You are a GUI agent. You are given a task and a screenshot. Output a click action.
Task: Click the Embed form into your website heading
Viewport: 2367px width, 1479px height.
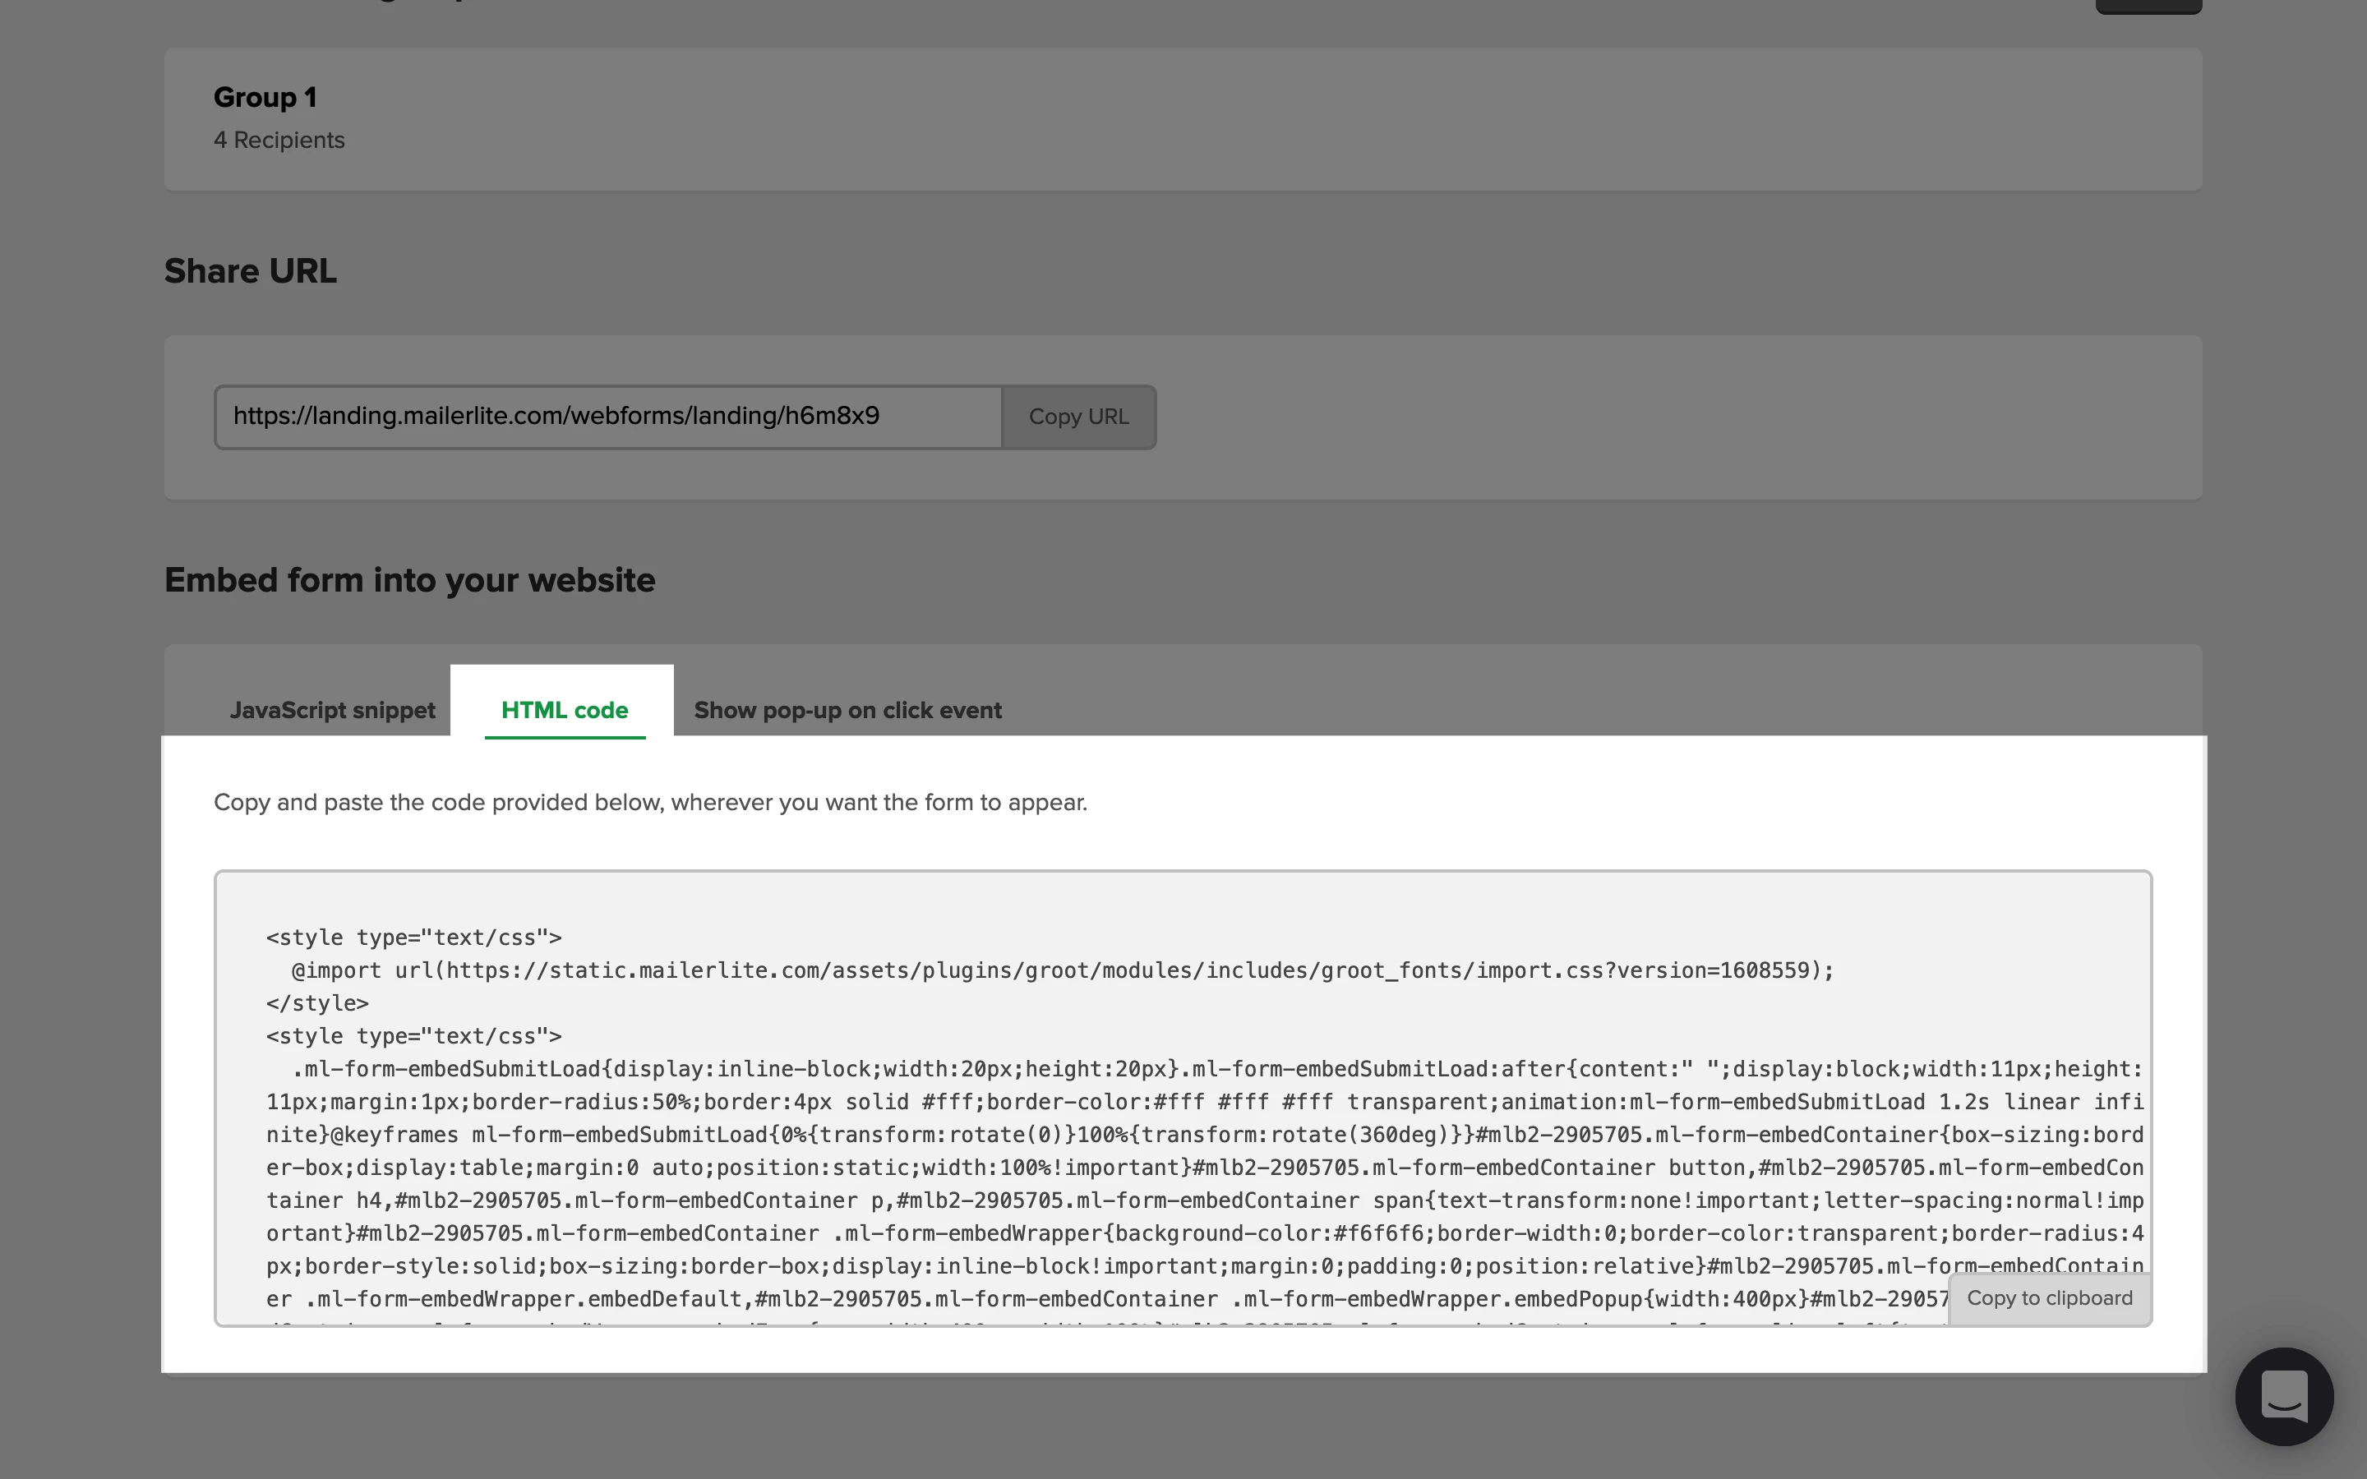click(408, 580)
